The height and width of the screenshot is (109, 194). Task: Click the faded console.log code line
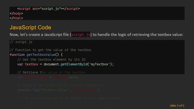pyautogui.click(x=59, y=90)
